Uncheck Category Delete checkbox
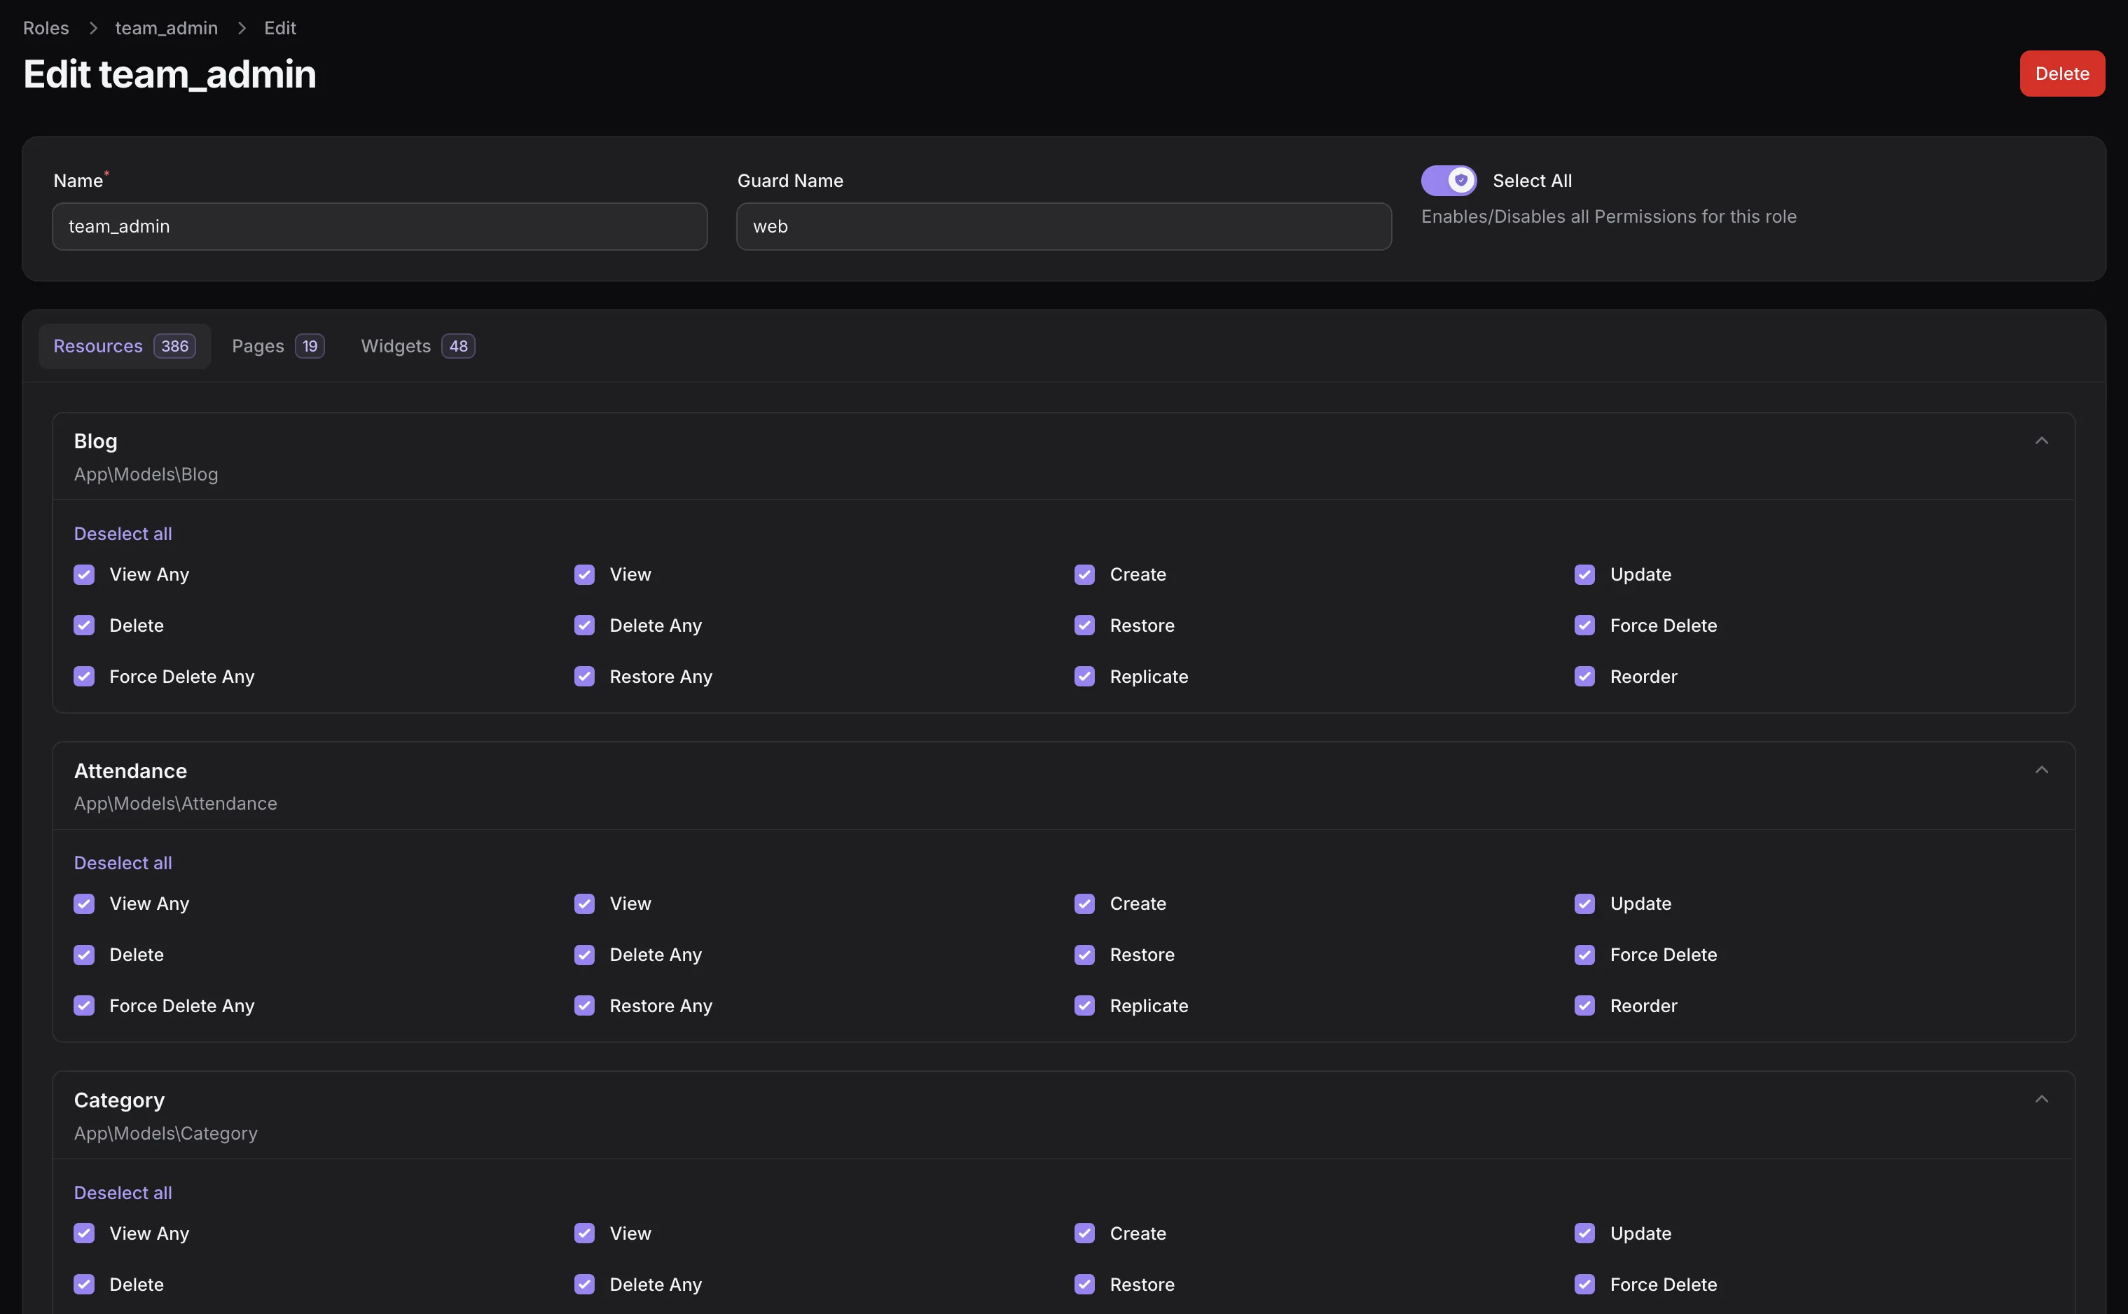Viewport: 2128px width, 1314px height. tap(84, 1285)
